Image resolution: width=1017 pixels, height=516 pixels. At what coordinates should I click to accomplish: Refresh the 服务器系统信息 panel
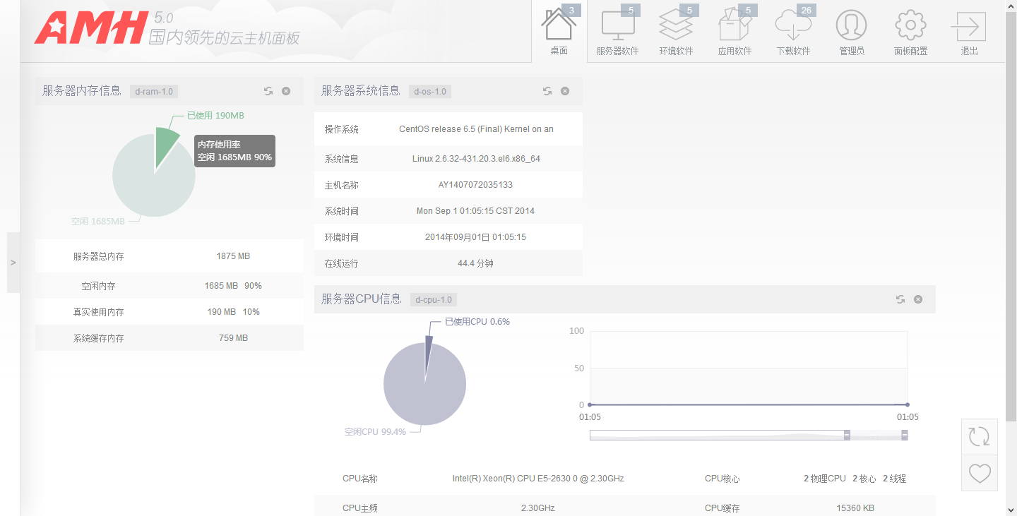tap(547, 91)
